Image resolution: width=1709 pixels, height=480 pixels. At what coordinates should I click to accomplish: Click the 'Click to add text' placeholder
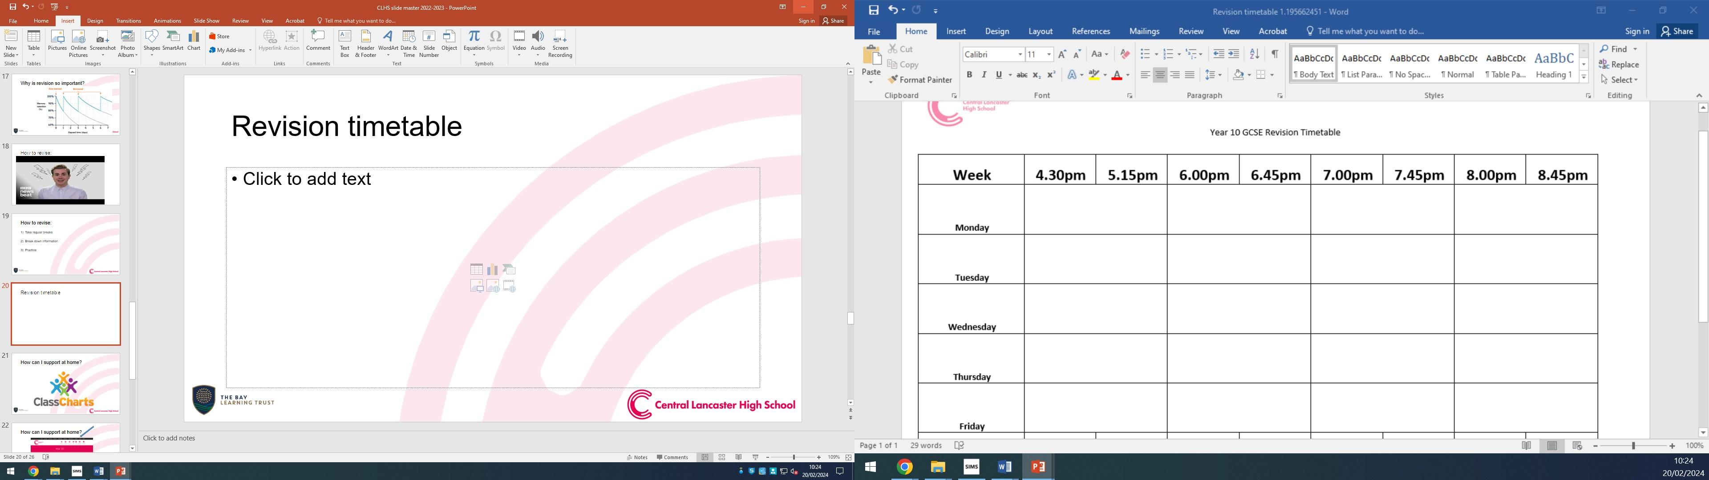[x=307, y=180]
